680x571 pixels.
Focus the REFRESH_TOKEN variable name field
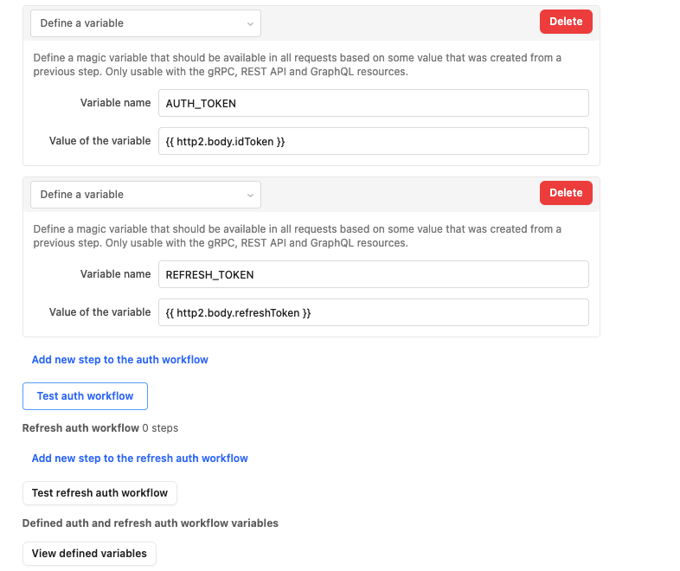pyautogui.click(x=374, y=274)
